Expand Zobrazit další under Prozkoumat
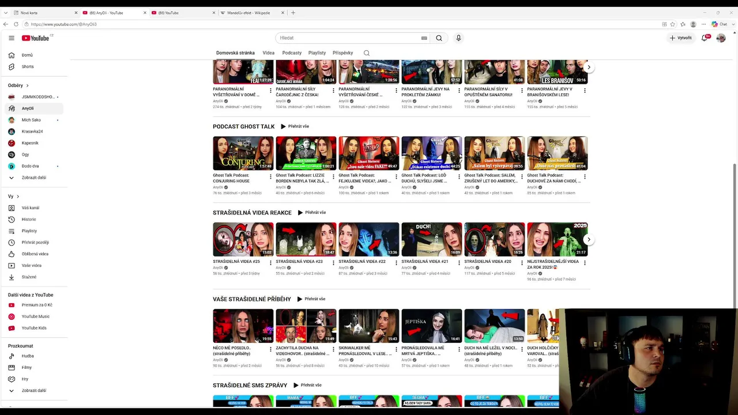Viewport: 738px width, 415px height. coord(35,391)
